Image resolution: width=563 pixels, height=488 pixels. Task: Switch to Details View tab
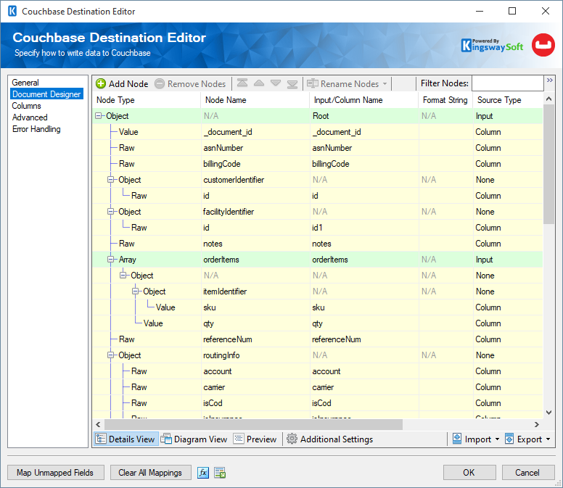coord(126,439)
